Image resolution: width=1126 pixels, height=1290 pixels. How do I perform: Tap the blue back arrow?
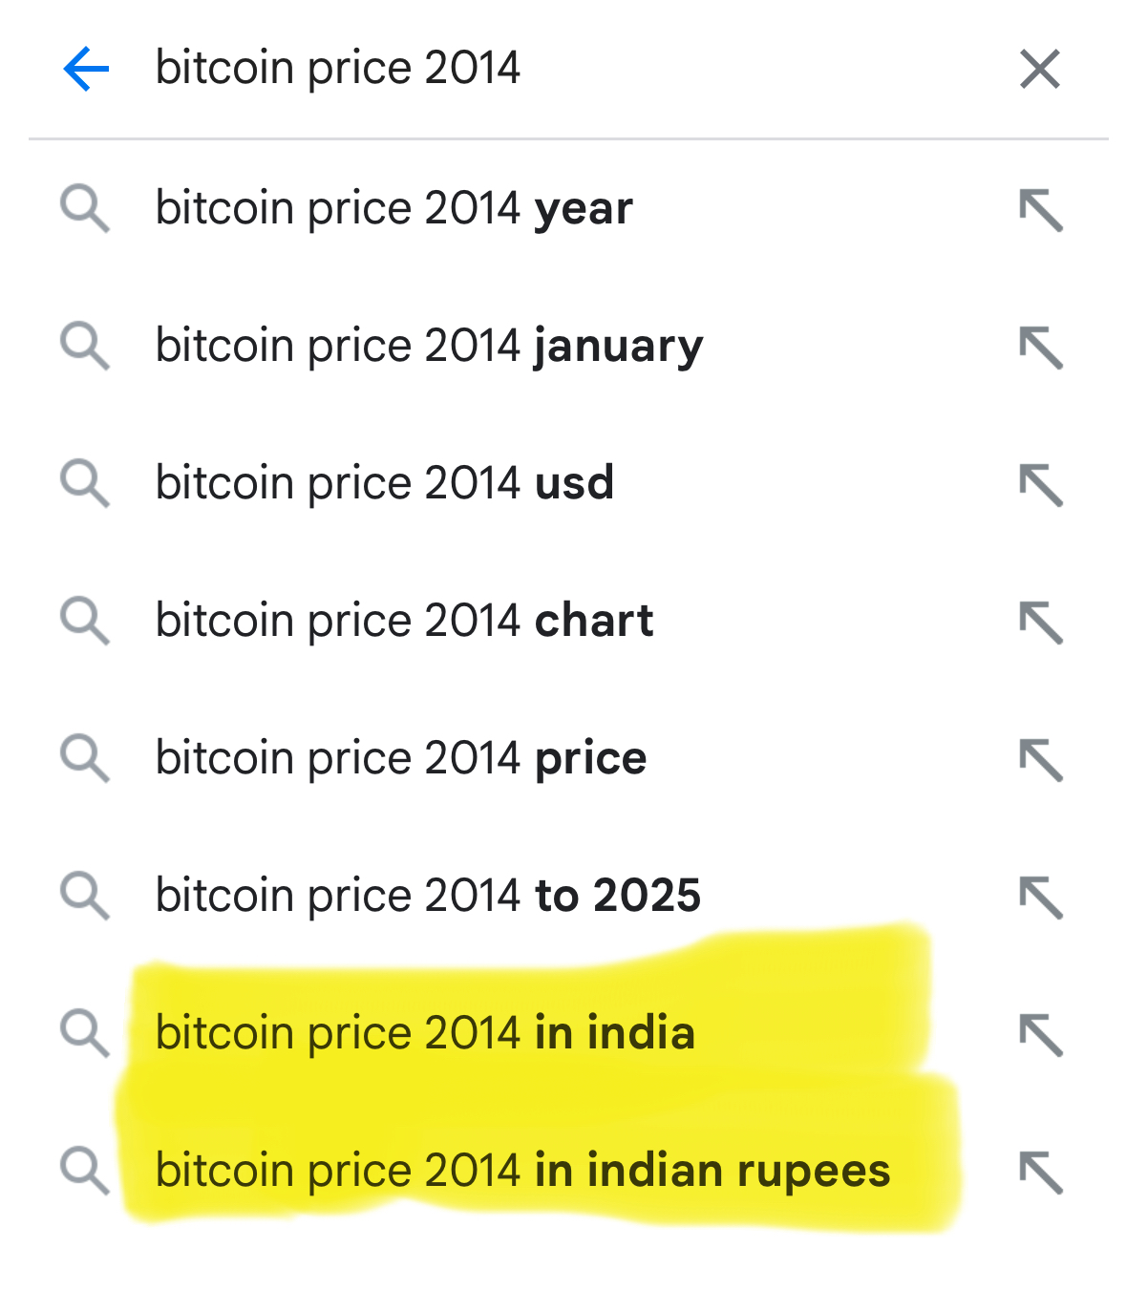86,69
